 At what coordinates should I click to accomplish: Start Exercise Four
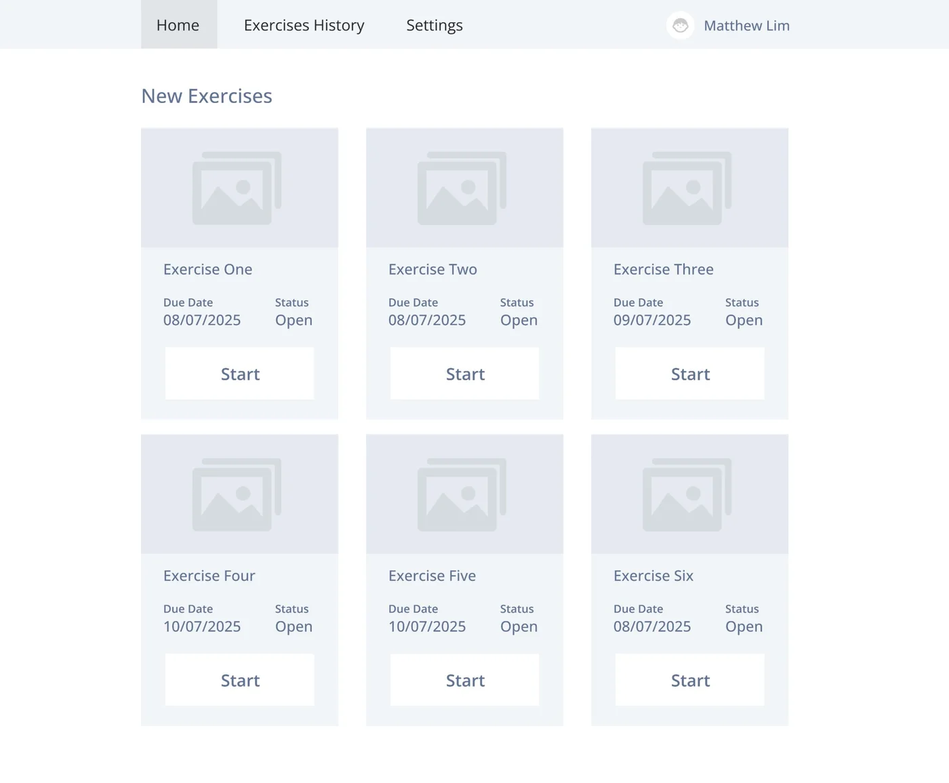tap(240, 680)
